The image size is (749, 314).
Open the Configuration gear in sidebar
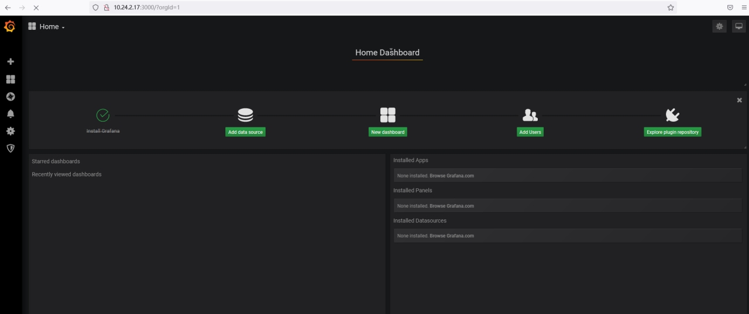[11, 132]
